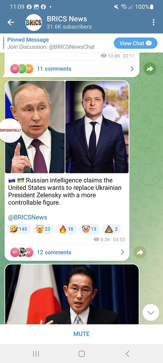Open BRICS News channel avatar
The height and width of the screenshot is (363, 163).
pyautogui.click(x=34, y=22)
